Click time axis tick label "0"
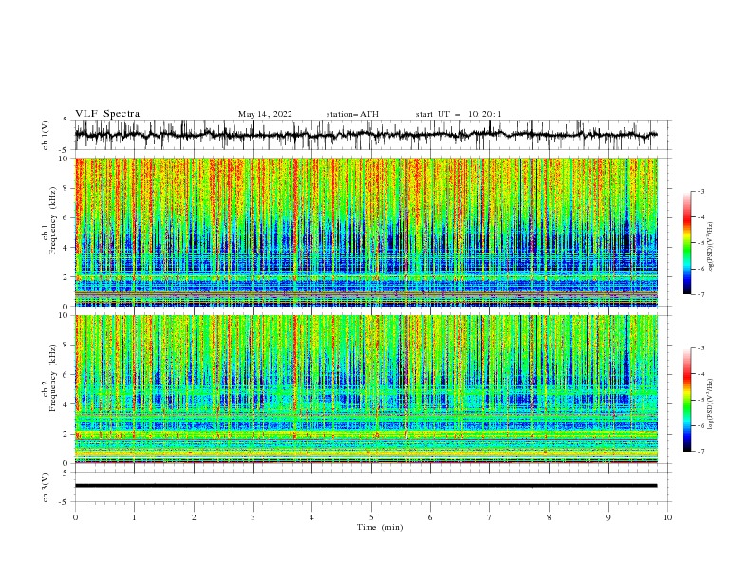752x581 pixels. click(x=75, y=517)
